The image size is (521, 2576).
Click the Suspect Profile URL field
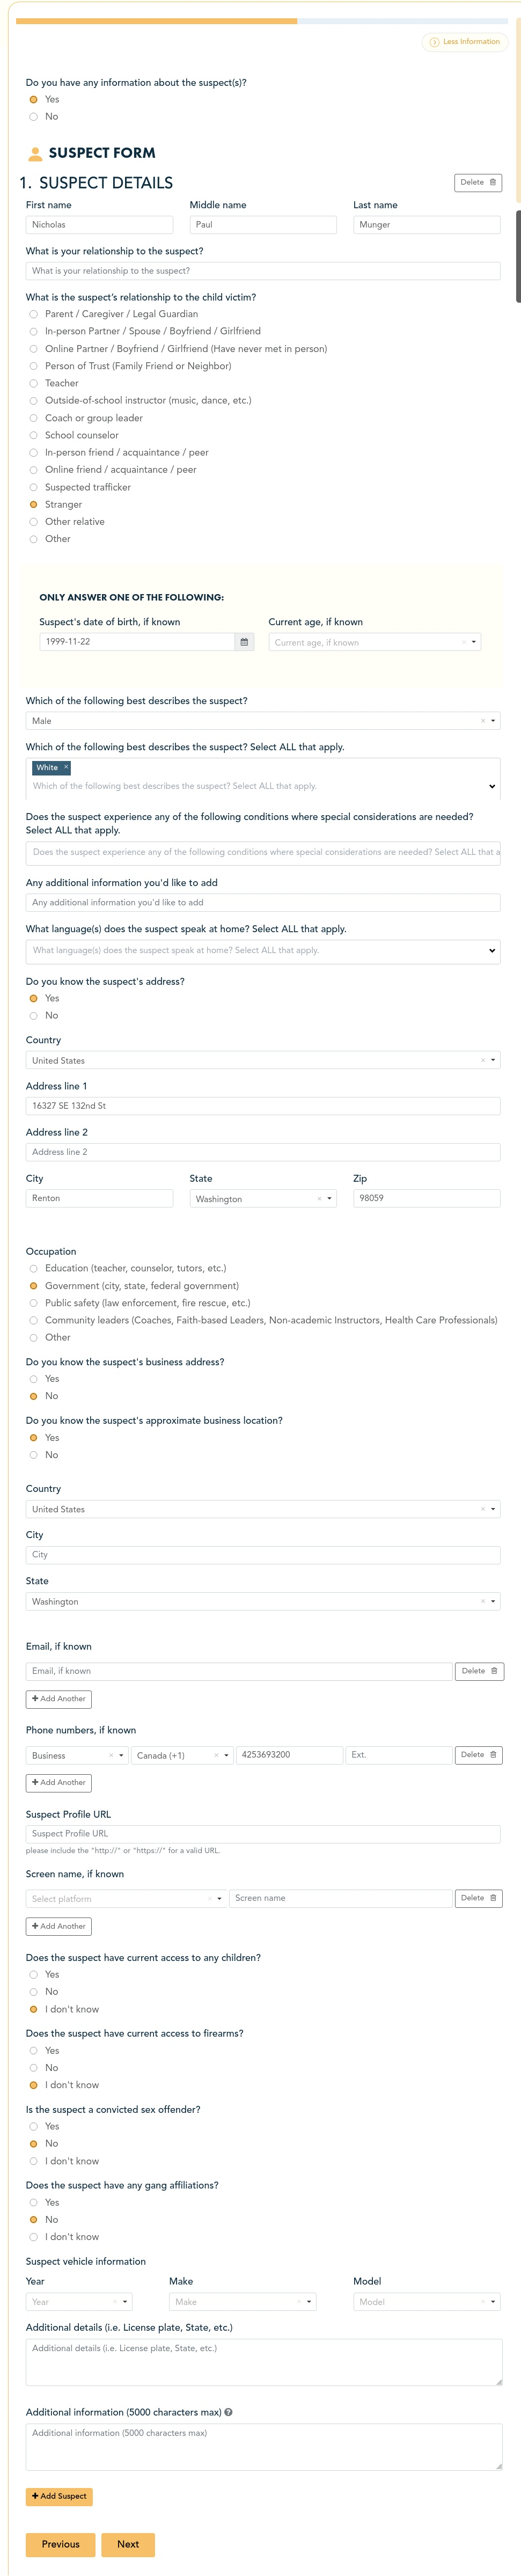(262, 1834)
